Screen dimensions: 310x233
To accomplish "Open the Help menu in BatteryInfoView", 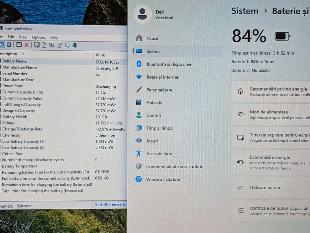I will click(54, 38).
